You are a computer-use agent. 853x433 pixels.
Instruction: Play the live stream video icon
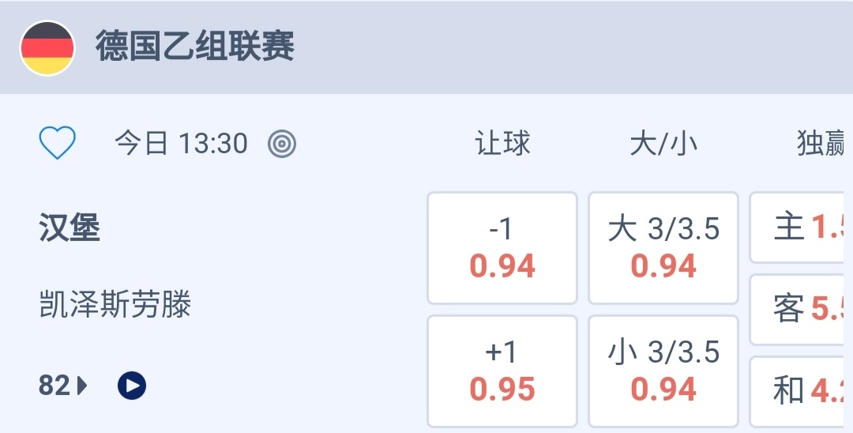[132, 386]
